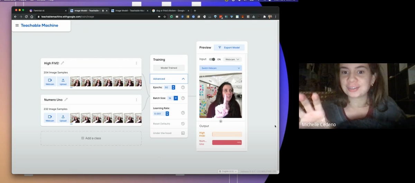Click the 204 Image Samples label
The height and width of the screenshot is (183, 415).
(56, 73)
